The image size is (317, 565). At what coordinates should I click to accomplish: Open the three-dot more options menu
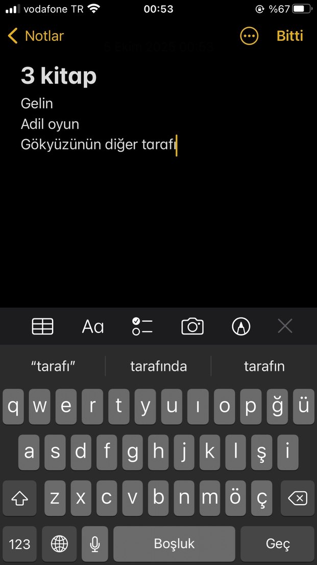click(x=249, y=36)
